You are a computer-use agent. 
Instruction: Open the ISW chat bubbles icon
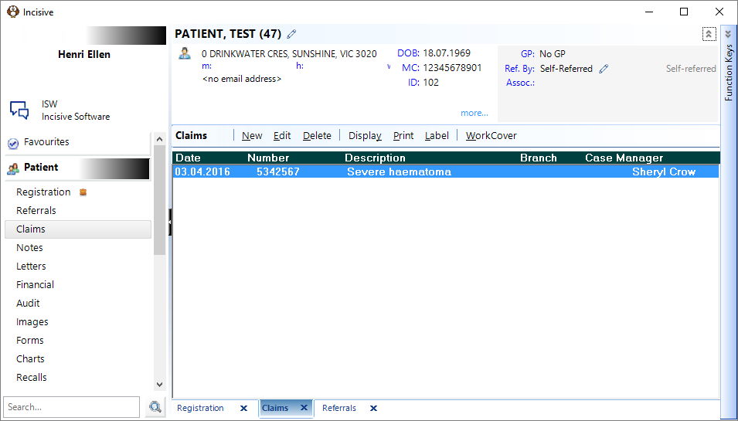[x=19, y=110]
